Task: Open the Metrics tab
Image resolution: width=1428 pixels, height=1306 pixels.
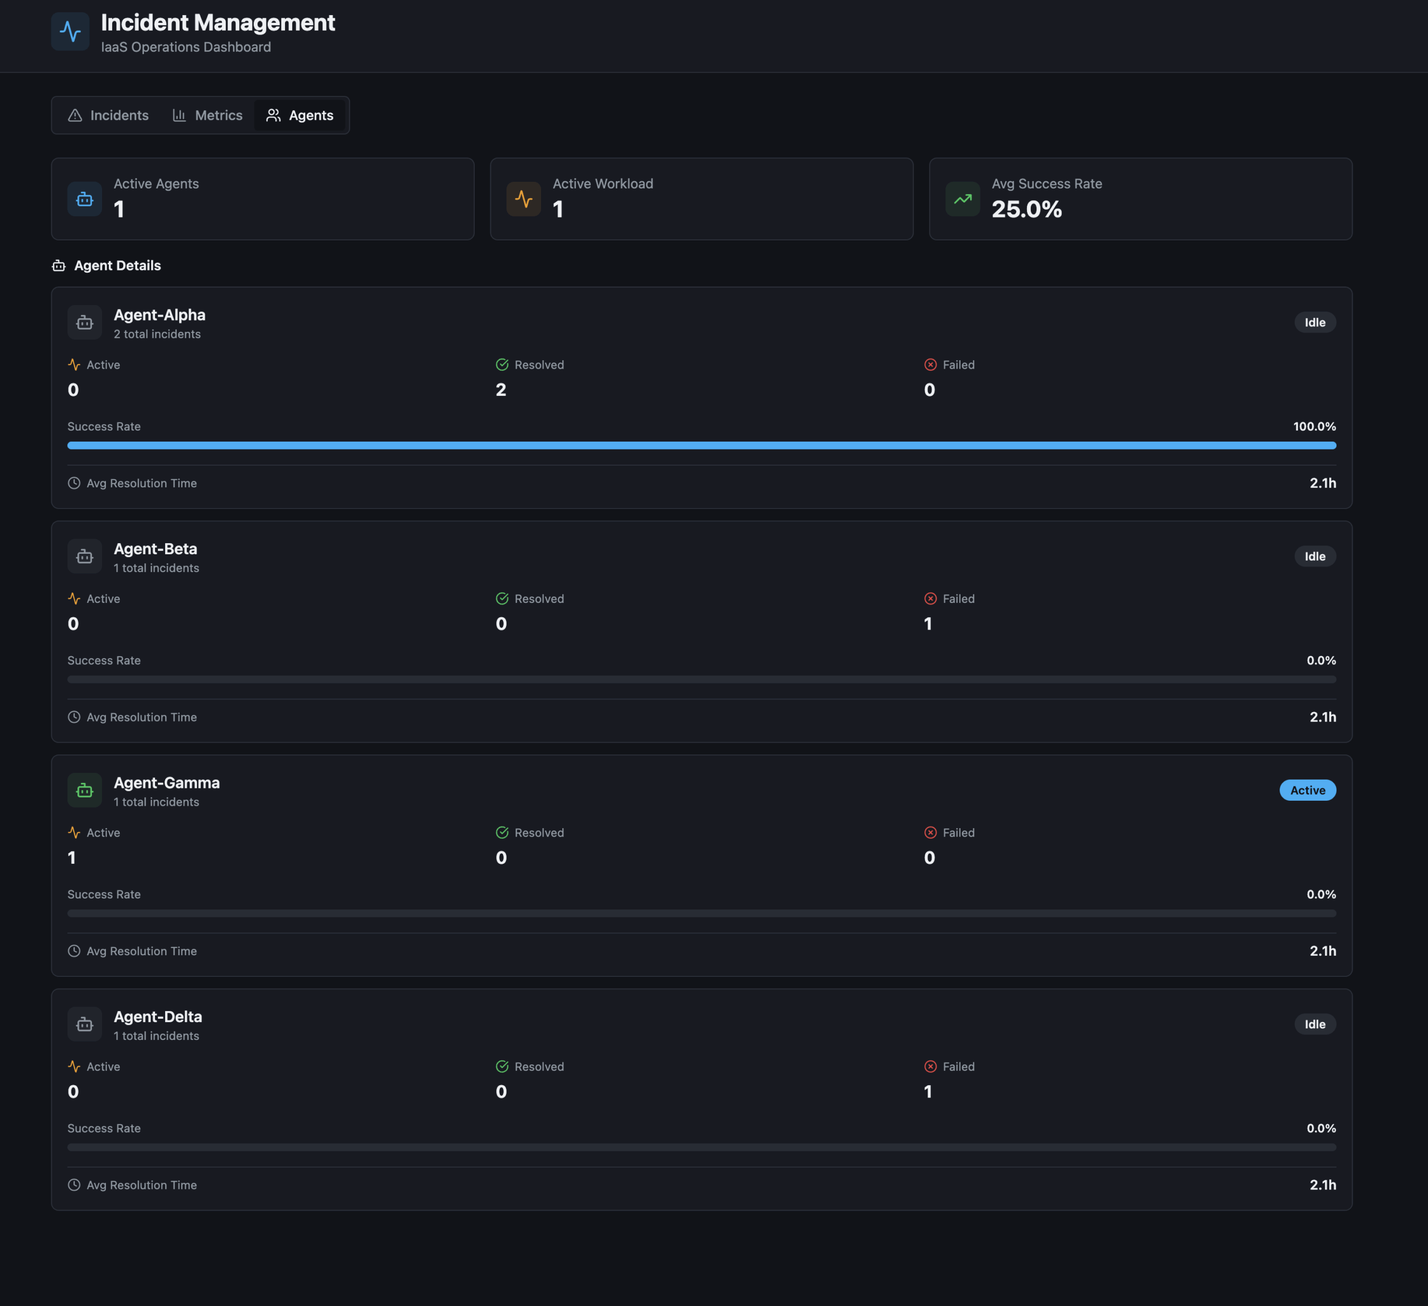Action: coord(208,115)
